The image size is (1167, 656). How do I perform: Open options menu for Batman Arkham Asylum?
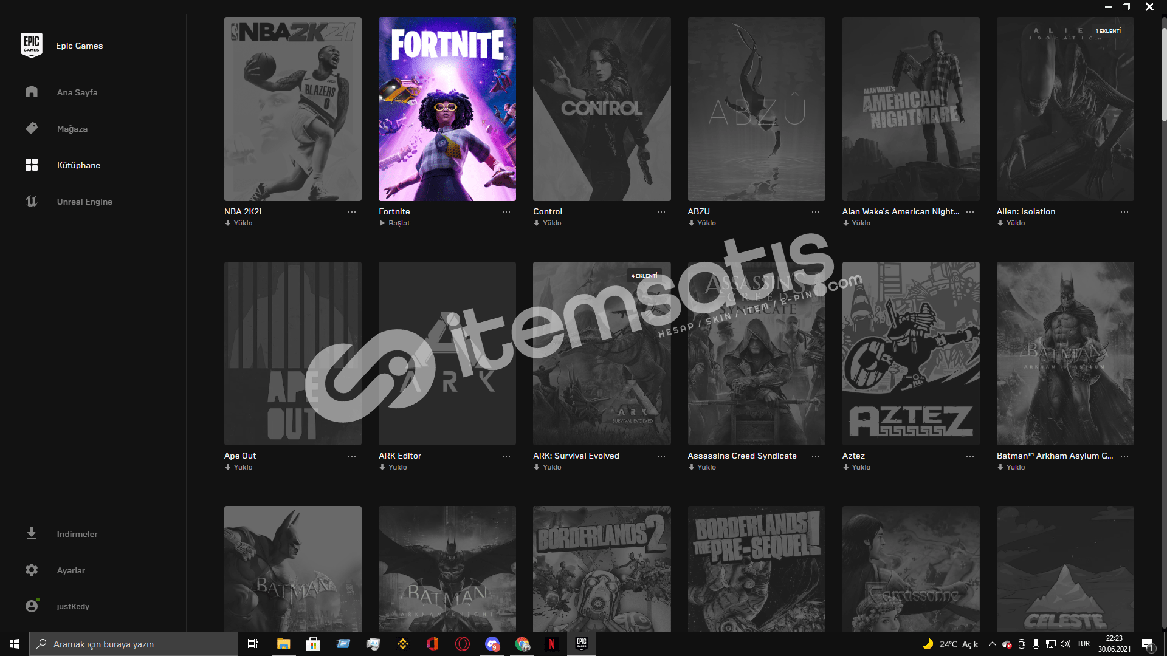click(1124, 456)
